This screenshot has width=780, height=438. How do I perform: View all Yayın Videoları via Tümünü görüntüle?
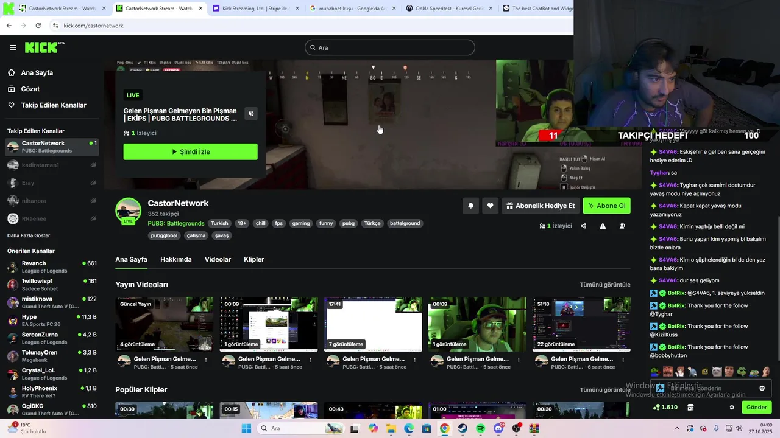[604, 285]
